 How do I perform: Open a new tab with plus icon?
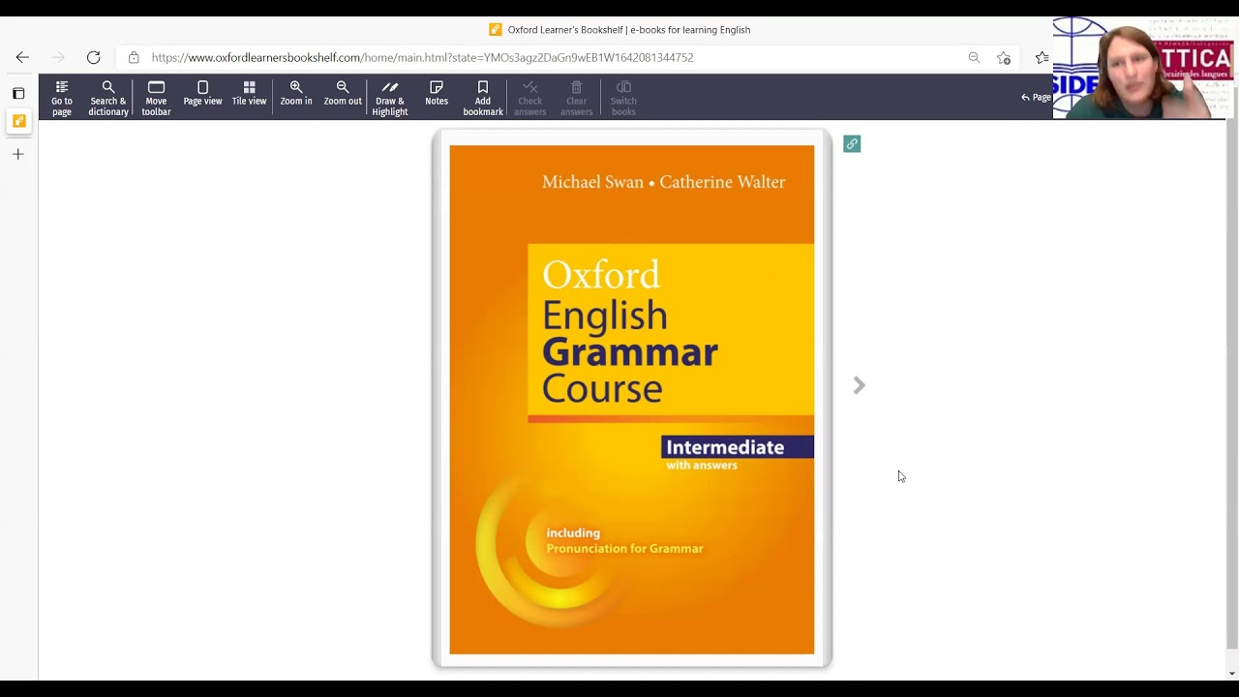click(18, 154)
